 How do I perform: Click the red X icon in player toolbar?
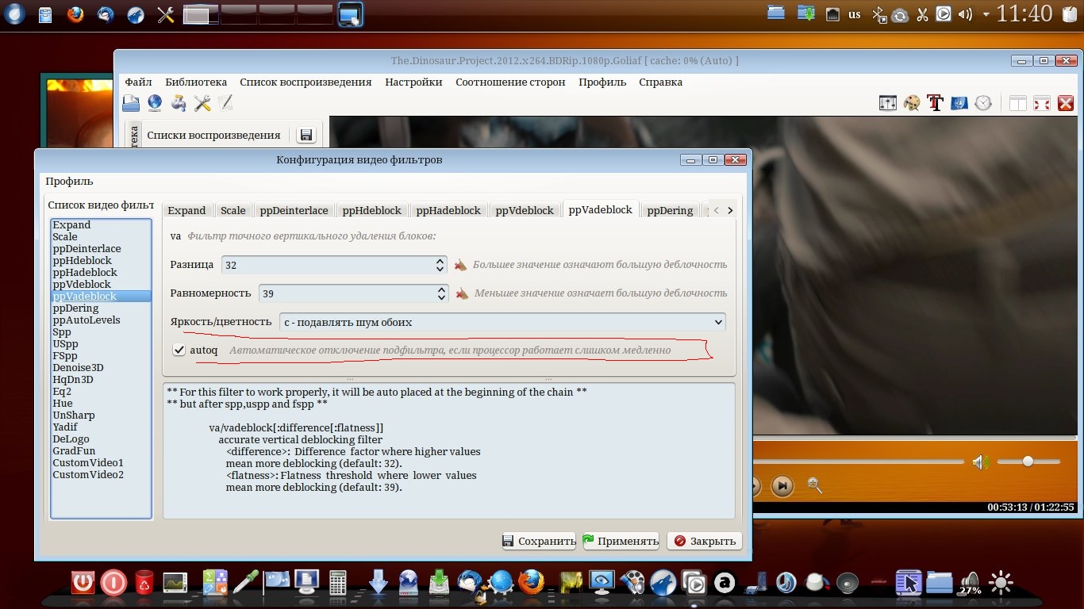[1065, 103]
